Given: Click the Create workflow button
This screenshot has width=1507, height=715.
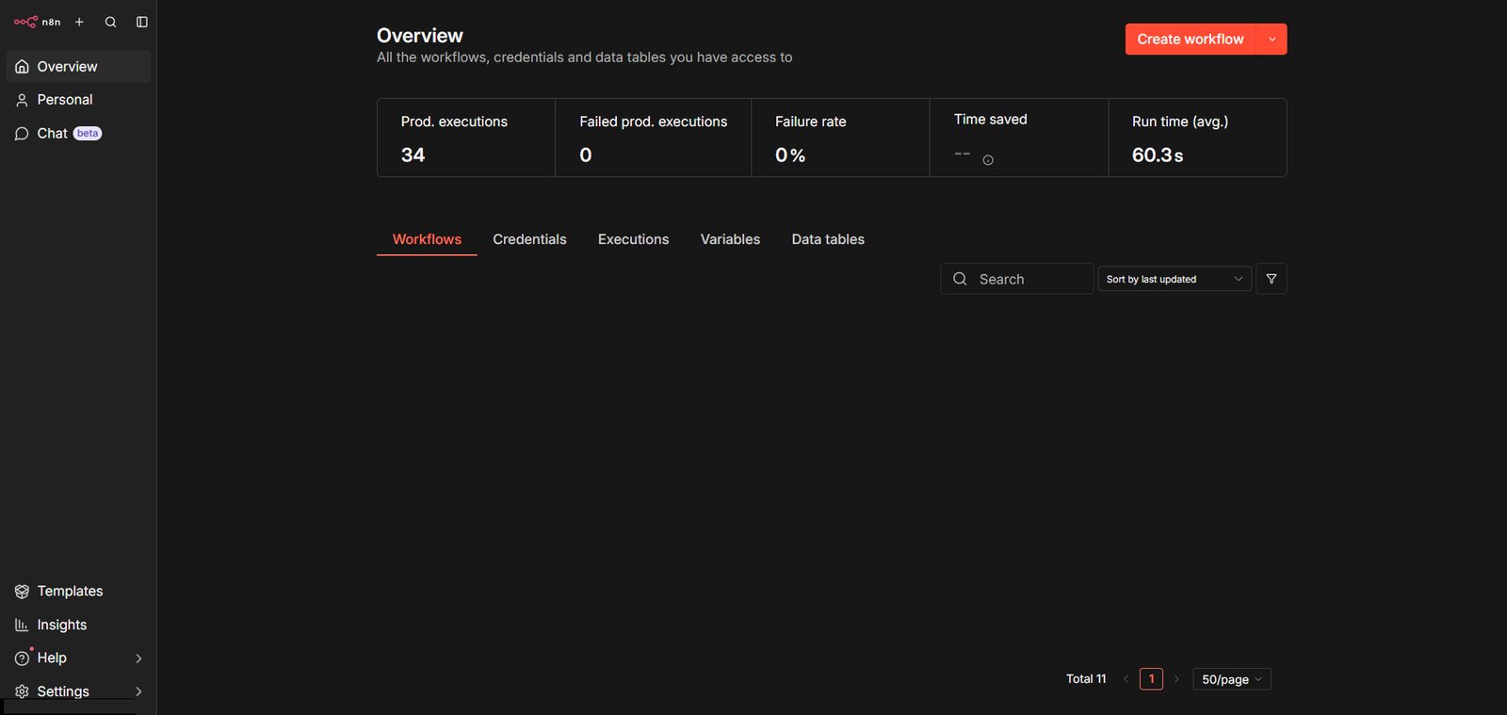Looking at the screenshot, I should 1191,40.
